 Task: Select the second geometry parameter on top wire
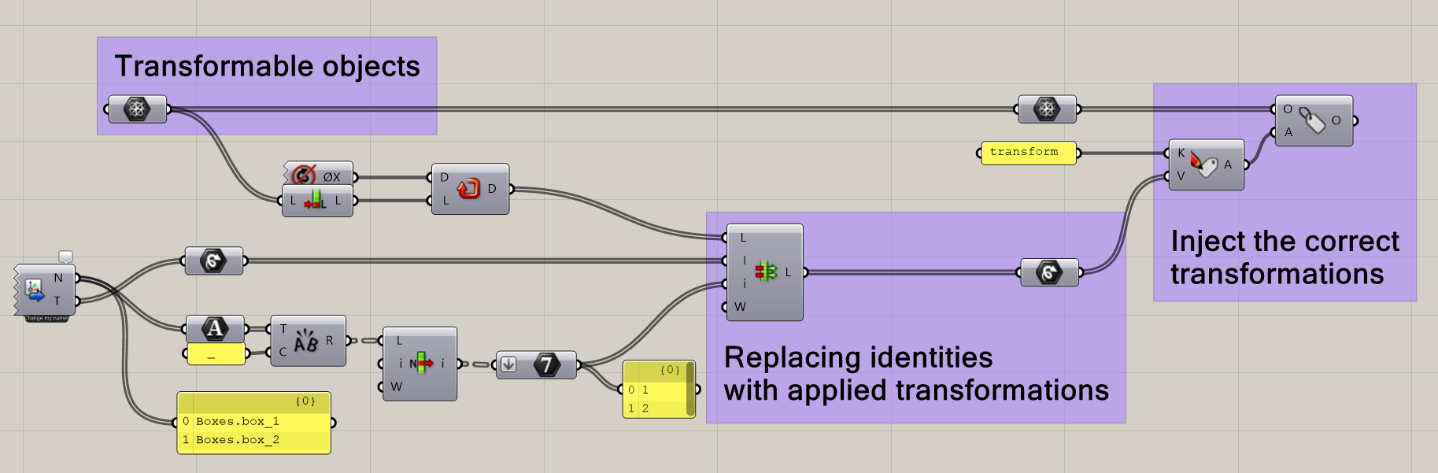pyautogui.click(x=1047, y=109)
